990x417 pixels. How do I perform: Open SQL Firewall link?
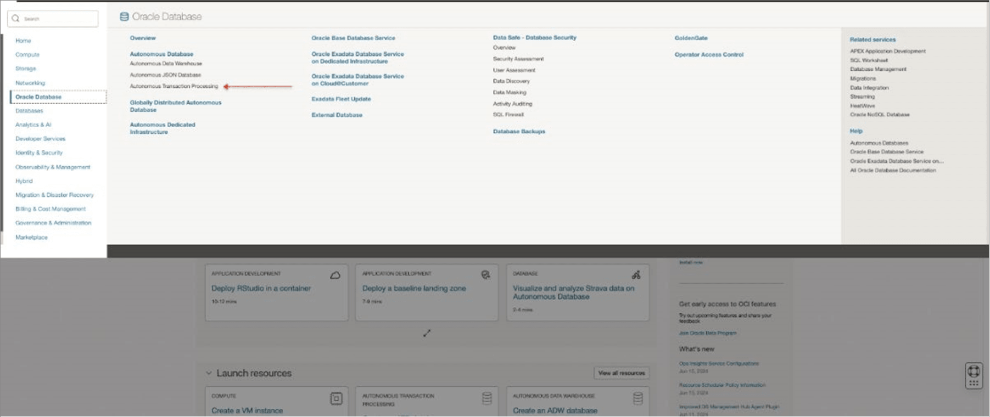tap(508, 115)
